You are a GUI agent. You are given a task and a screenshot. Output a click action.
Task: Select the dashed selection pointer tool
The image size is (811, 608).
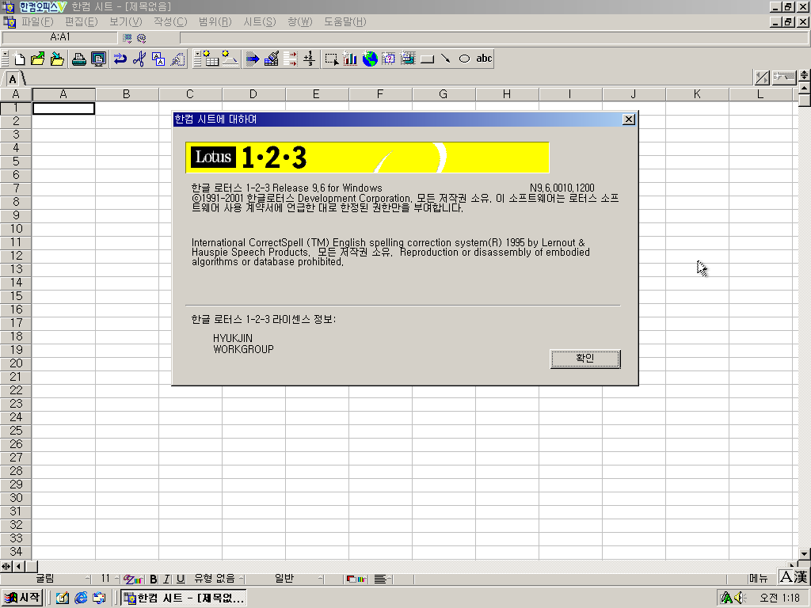332,59
